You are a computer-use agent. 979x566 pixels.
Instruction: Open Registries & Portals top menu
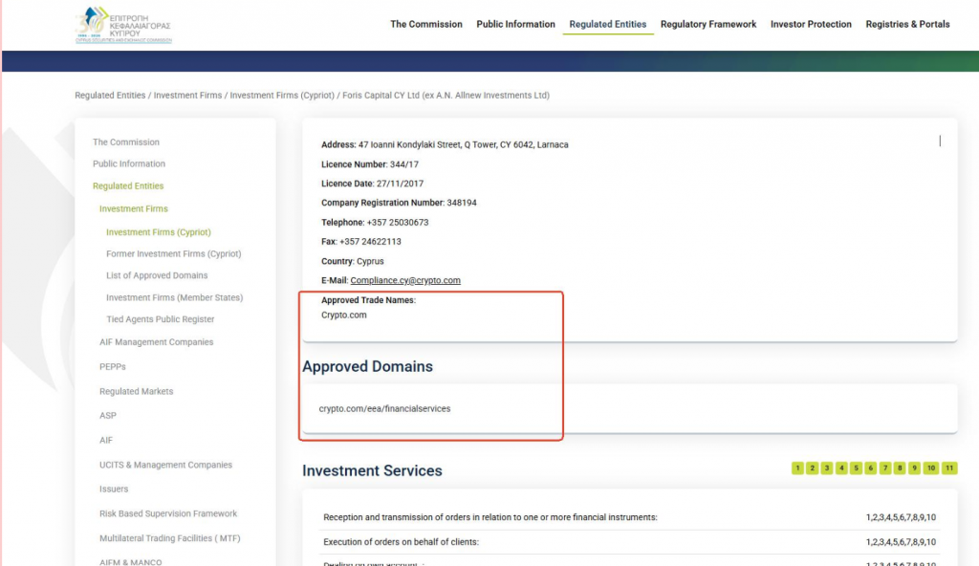907,24
